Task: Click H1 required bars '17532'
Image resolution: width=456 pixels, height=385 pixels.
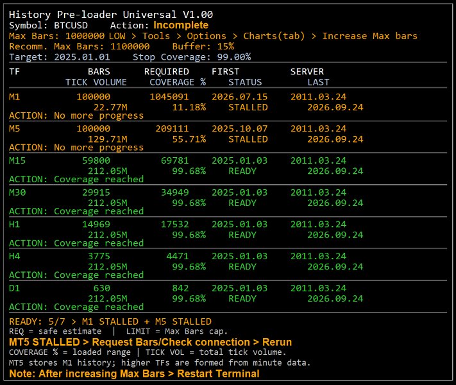Action: tap(175, 225)
